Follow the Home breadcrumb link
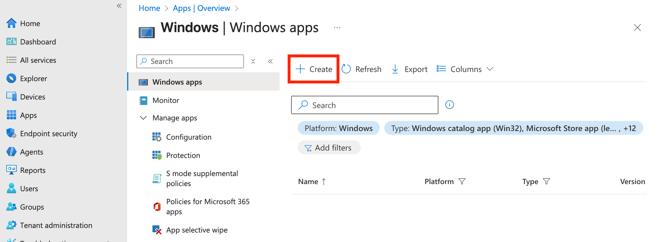 click(x=149, y=8)
